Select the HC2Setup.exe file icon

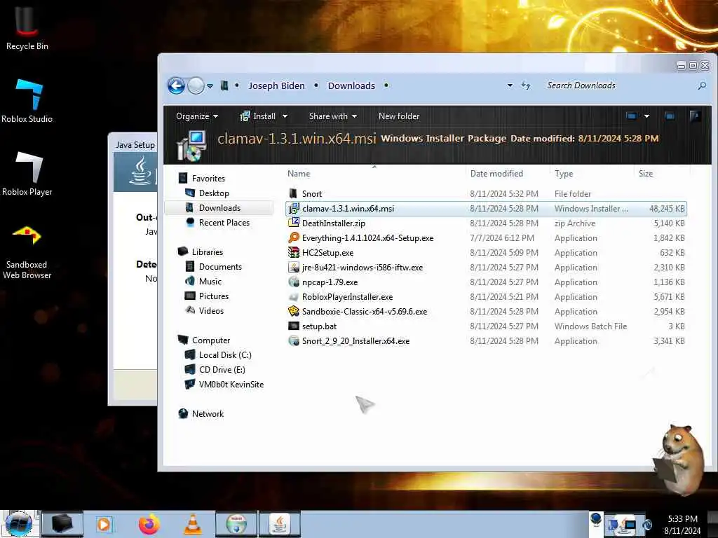coord(294,252)
